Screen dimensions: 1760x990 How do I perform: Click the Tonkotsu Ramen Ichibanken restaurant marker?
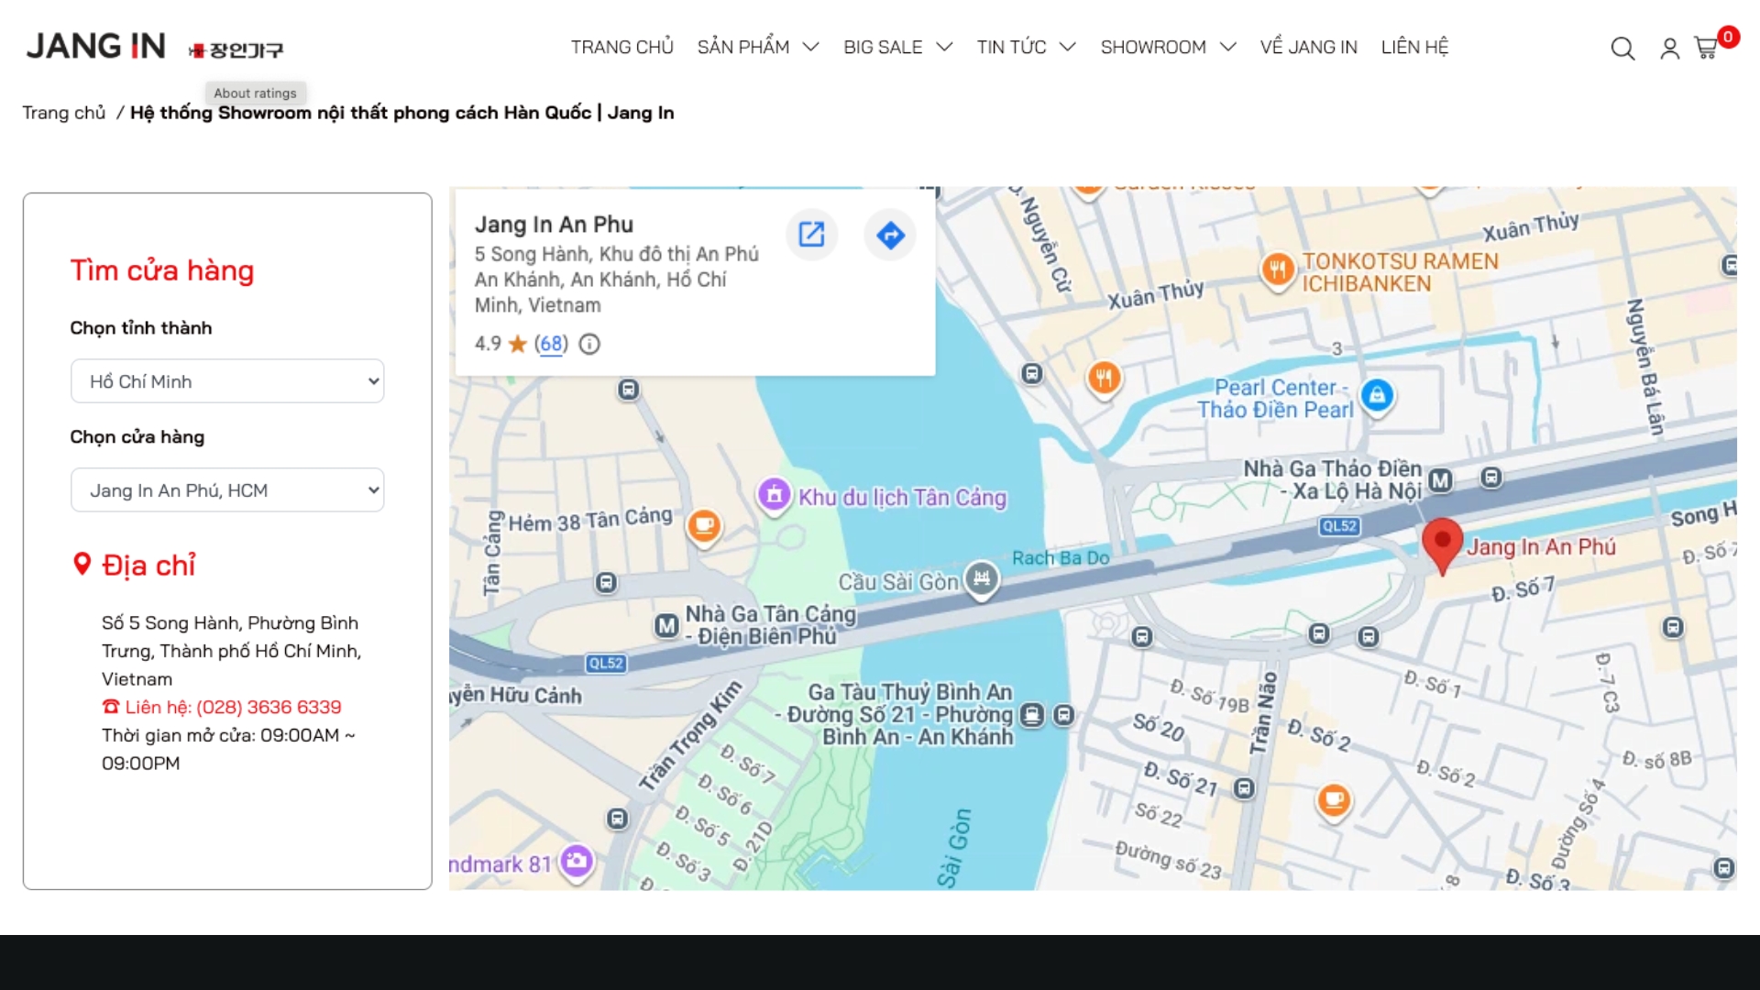(1277, 270)
